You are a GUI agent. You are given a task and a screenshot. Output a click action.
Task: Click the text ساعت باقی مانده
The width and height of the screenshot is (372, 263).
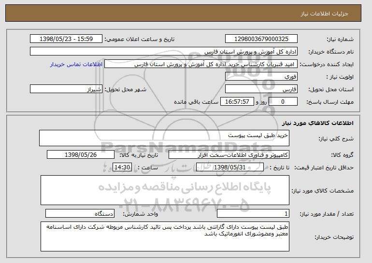click(x=196, y=102)
